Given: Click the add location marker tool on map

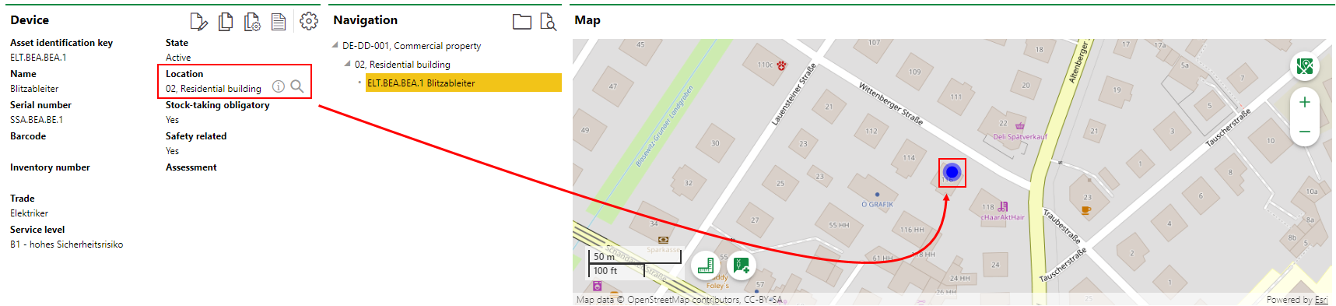Looking at the screenshot, I should [x=742, y=266].
